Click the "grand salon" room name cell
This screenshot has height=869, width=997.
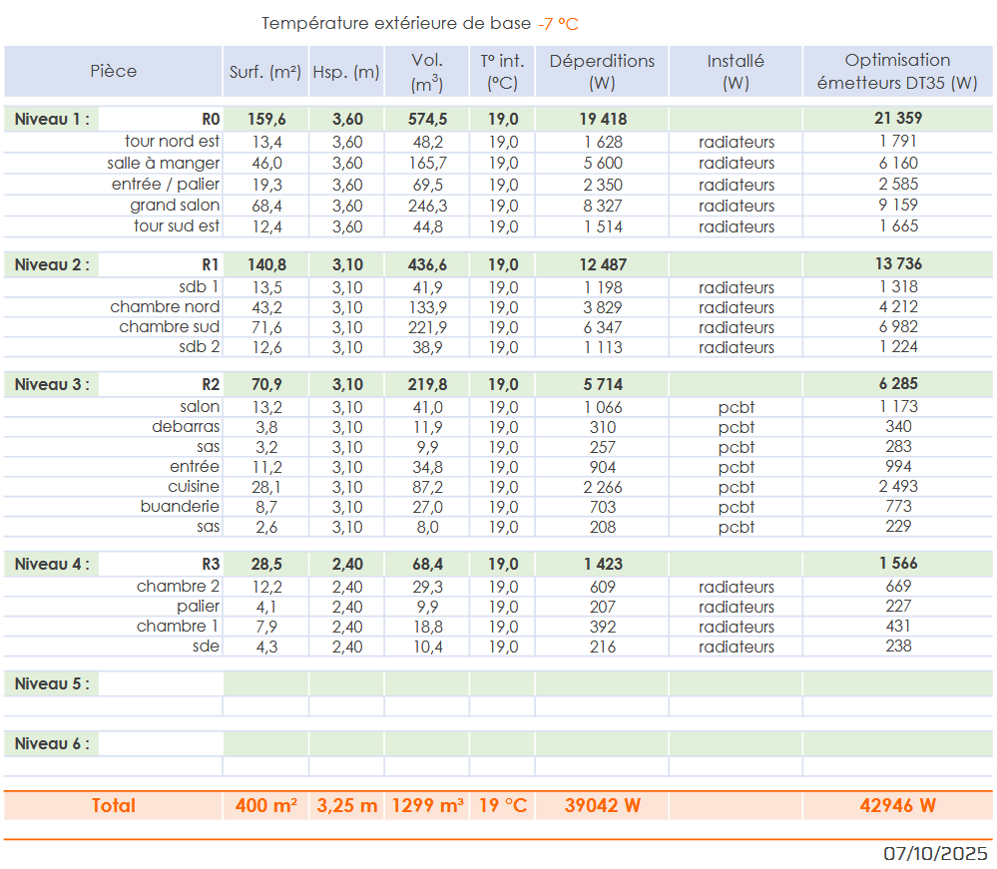(175, 206)
